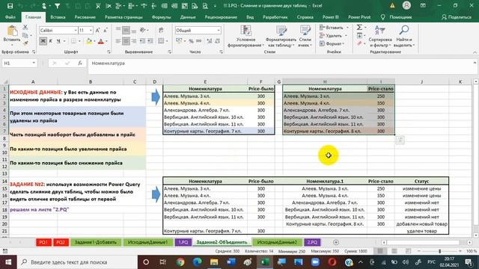
Task: Switch to Page Layout view in status bar
Action: [x=394, y=251]
